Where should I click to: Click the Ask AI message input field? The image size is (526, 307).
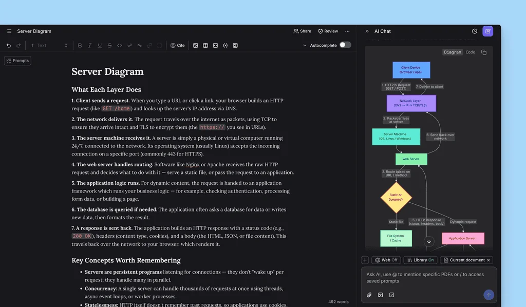pos(429,278)
